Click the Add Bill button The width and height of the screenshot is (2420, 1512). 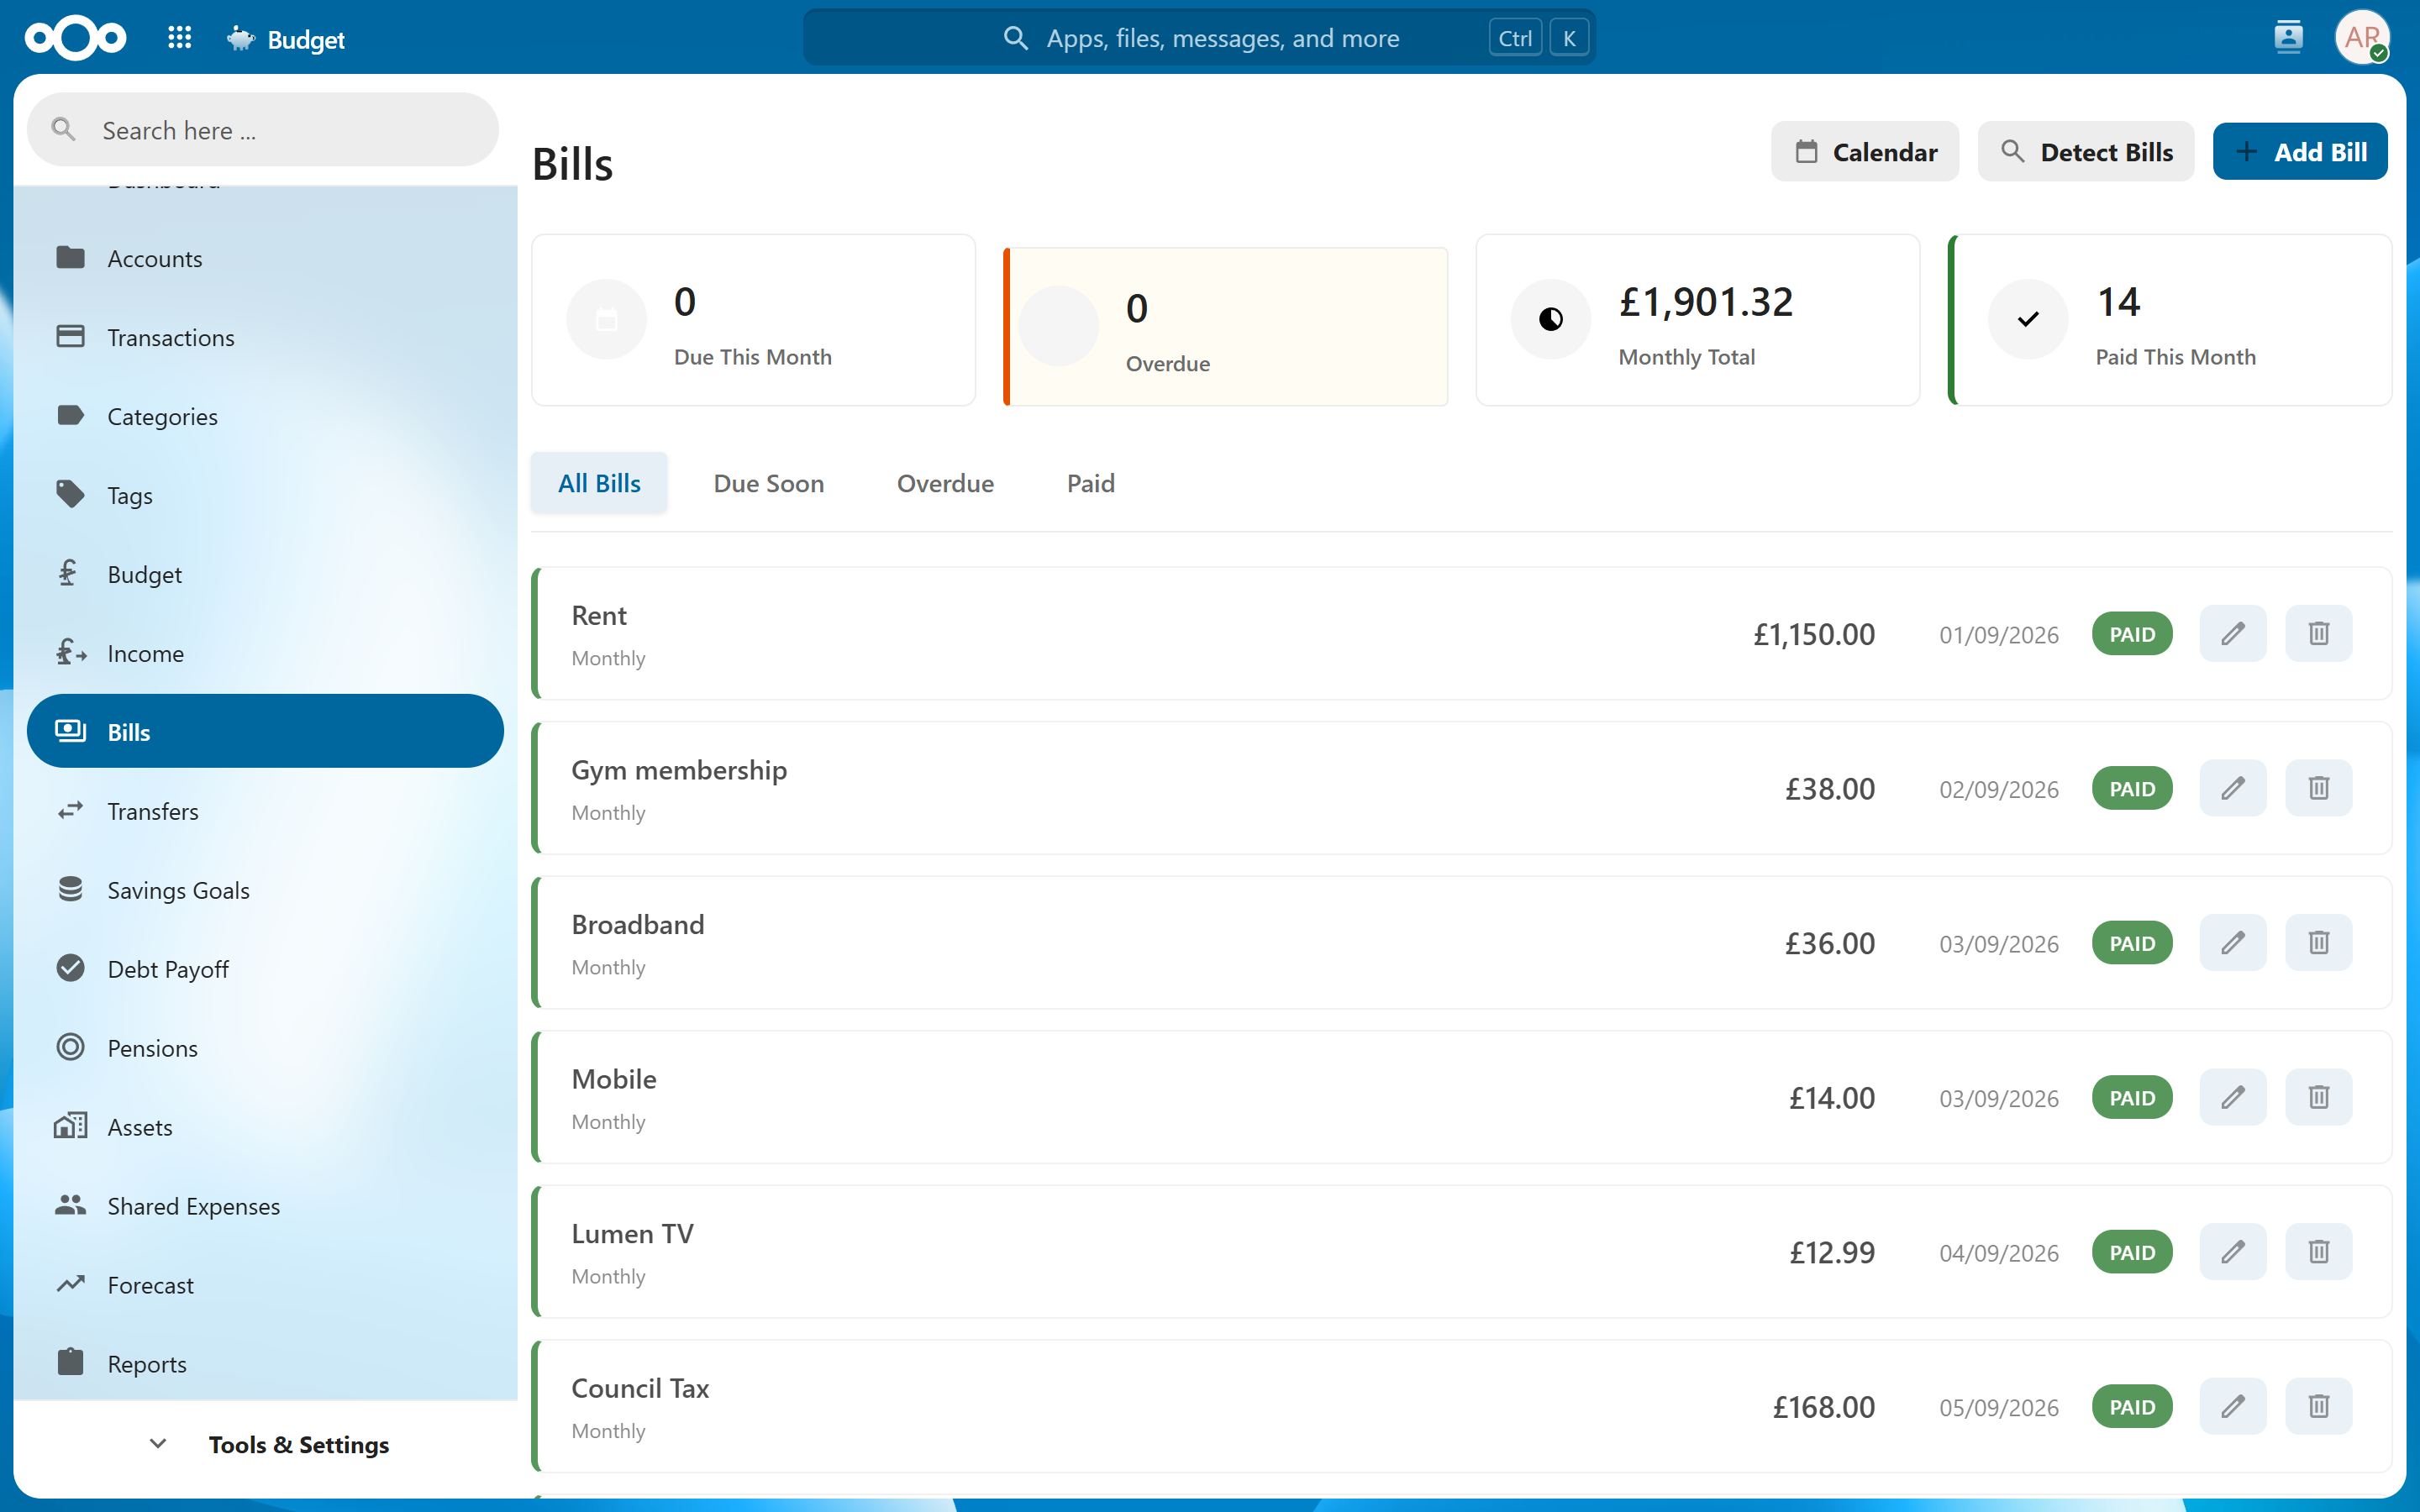click(x=2300, y=152)
